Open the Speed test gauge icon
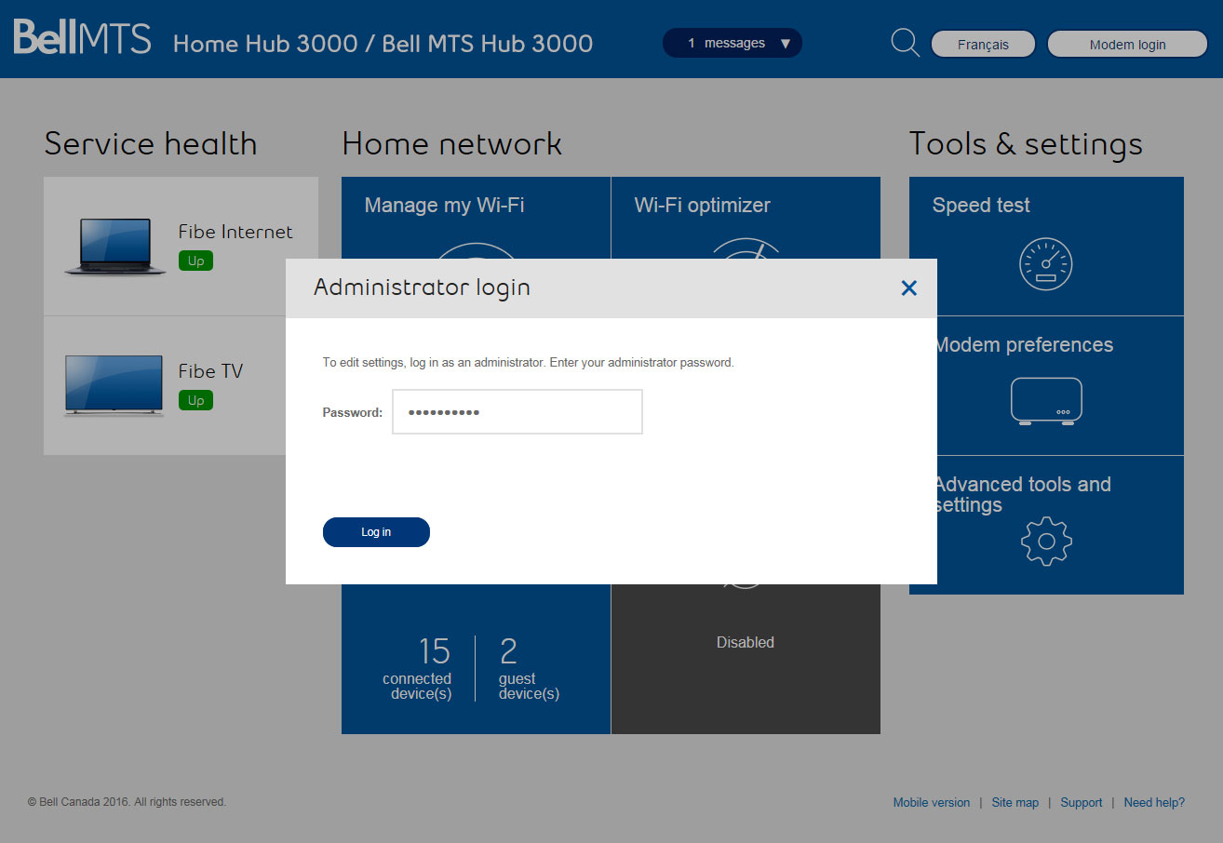 (x=1046, y=263)
